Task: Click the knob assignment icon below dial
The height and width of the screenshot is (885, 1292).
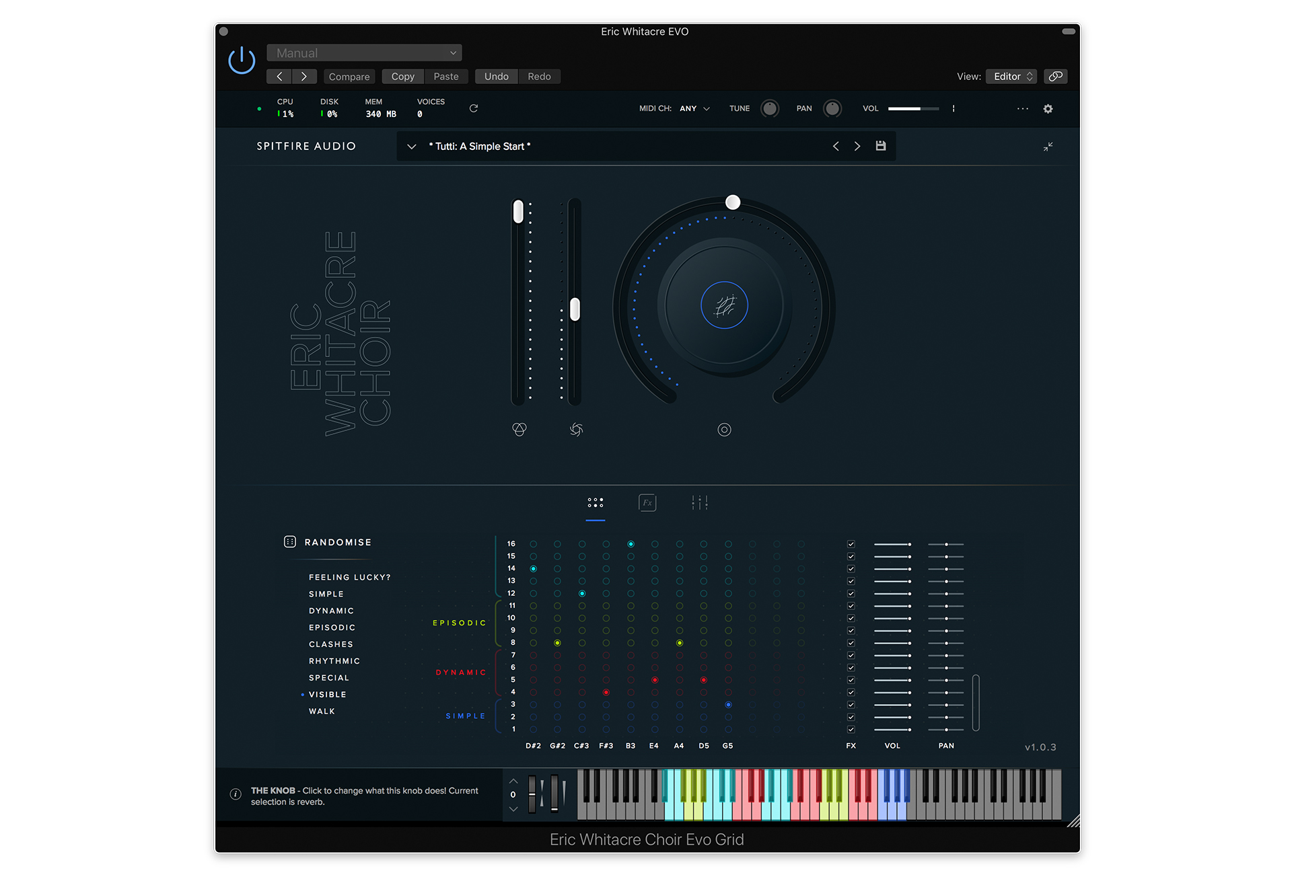Action: coord(724,430)
